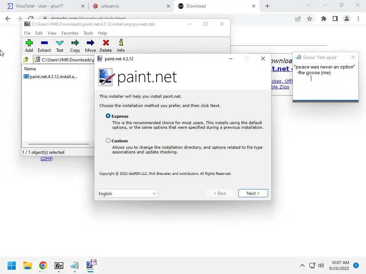Minimize the paint.net installer window
The height and width of the screenshot is (274, 366).
point(231,59)
